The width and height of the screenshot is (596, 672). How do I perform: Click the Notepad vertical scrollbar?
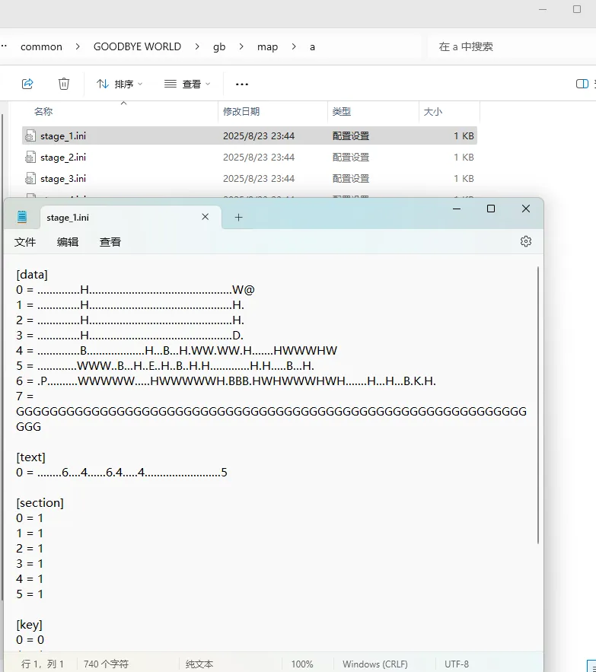(x=539, y=403)
